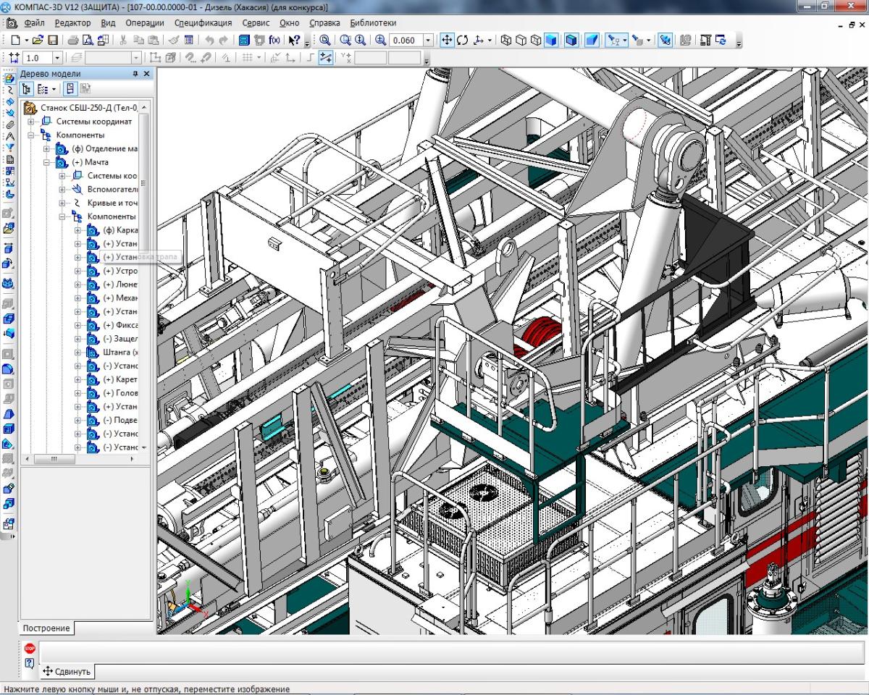Switch to wireframe display mode
The height and width of the screenshot is (695, 869).
[x=506, y=41]
